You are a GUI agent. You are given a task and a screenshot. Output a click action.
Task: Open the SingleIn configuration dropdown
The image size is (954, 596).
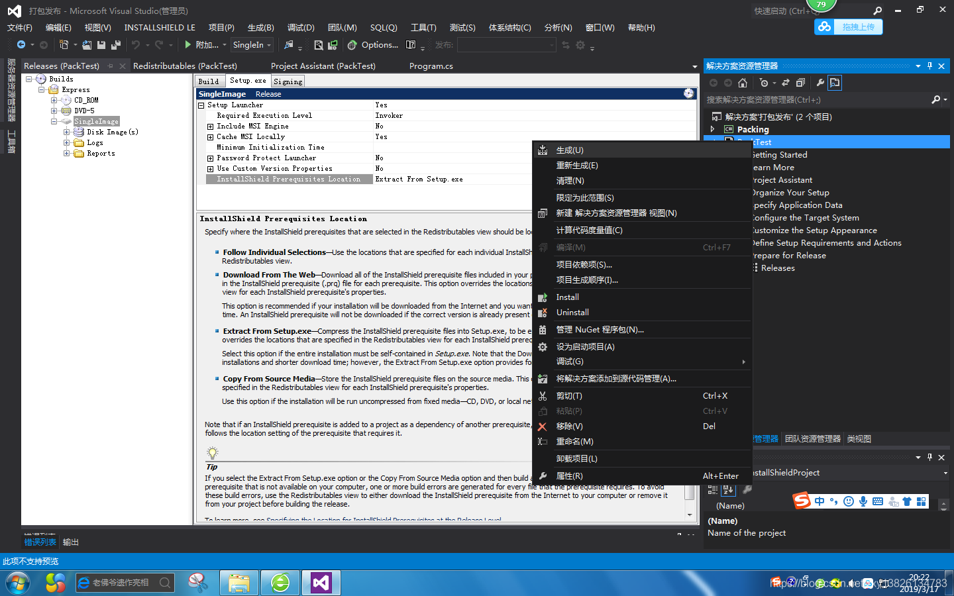click(x=252, y=44)
